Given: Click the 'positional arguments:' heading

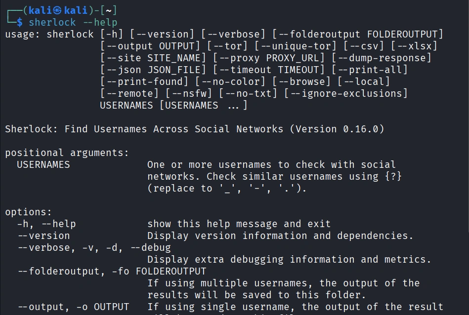Looking at the screenshot, I should (x=67, y=153).
